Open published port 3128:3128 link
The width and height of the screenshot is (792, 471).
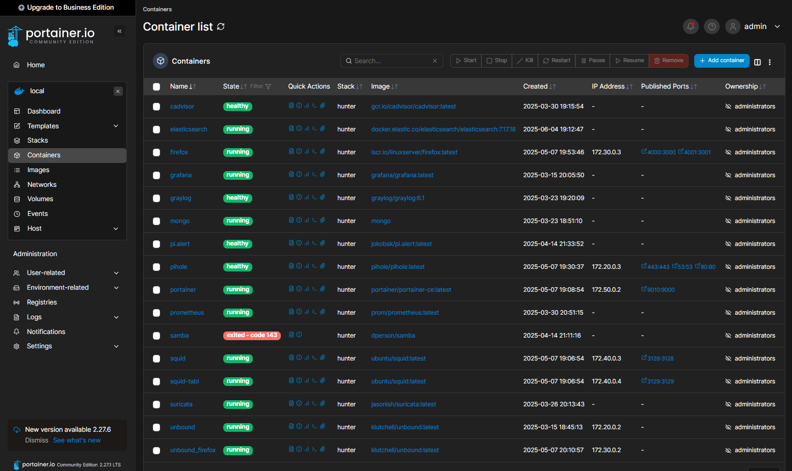click(x=657, y=358)
